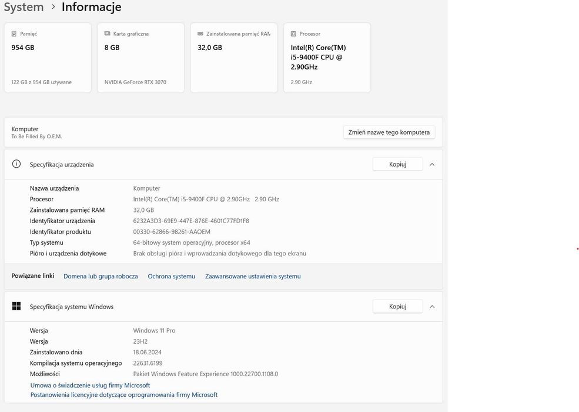Select the install date 18.06.2024
Screen dimensions: 579x412
pyautogui.click(x=148, y=353)
